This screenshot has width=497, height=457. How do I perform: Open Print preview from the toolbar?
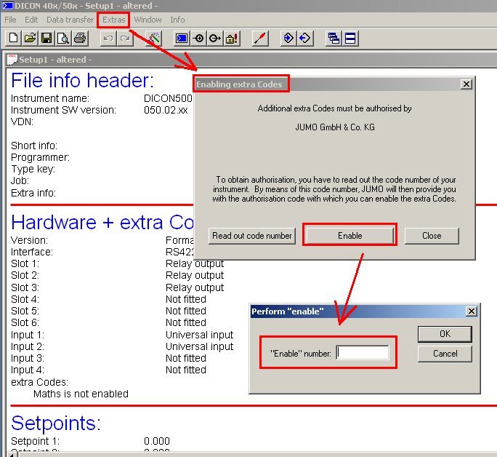click(x=62, y=39)
